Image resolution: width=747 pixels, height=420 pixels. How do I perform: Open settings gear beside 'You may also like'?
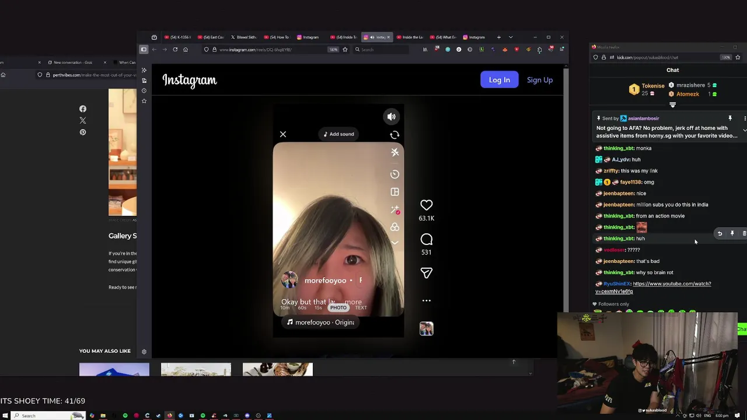pyautogui.click(x=144, y=352)
